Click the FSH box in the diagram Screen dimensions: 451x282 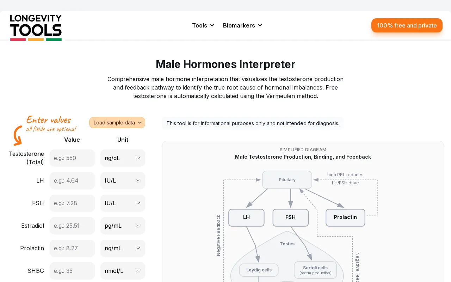291,217
